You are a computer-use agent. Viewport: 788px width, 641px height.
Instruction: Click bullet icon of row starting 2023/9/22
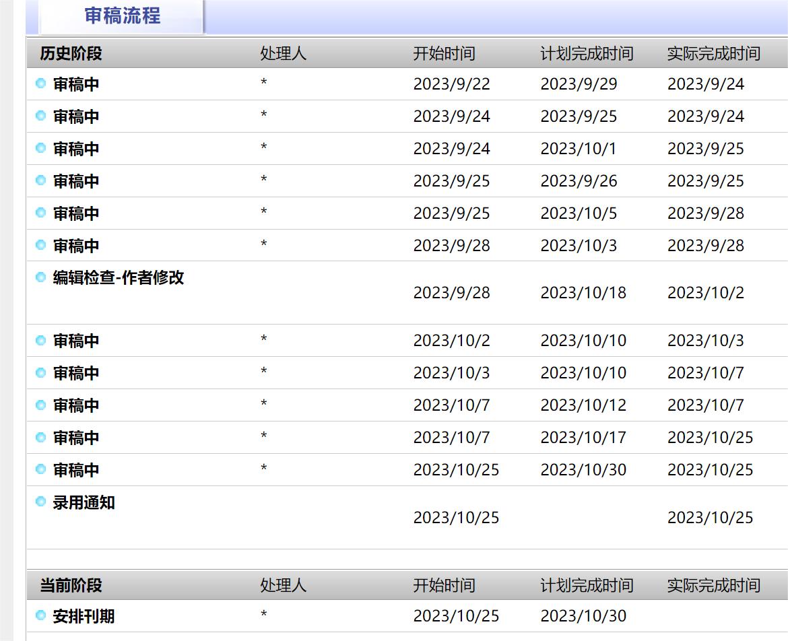click(x=40, y=83)
